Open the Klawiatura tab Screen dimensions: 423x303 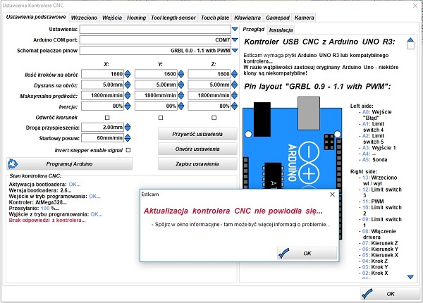[247, 18]
